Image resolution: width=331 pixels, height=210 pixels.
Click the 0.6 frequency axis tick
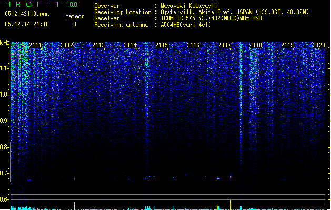[x=5, y=199]
